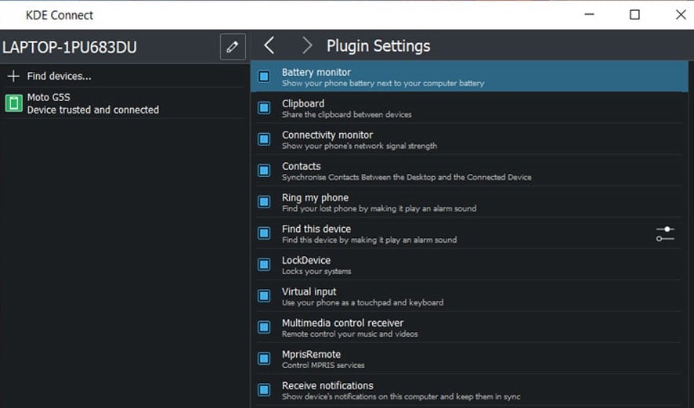Select the Receive notifications title

(x=327, y=386)
